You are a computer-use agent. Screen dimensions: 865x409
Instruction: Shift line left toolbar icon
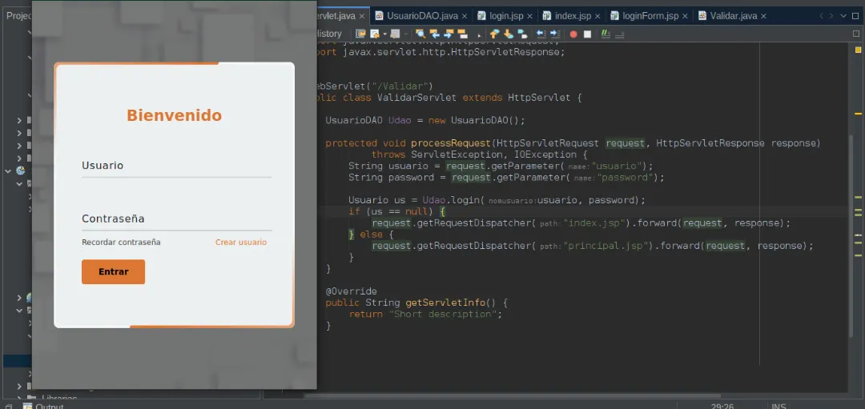click(541, 34)
